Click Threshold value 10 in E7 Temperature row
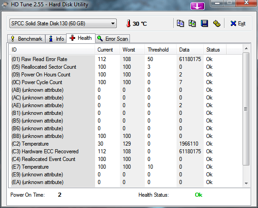Viewport: 258px width, 208px height. (150, 167)
